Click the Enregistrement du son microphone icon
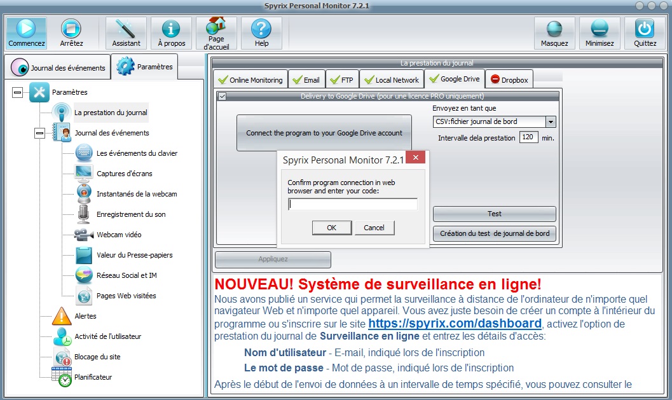Screen dimensions: 672x400 tap(83, 214)
